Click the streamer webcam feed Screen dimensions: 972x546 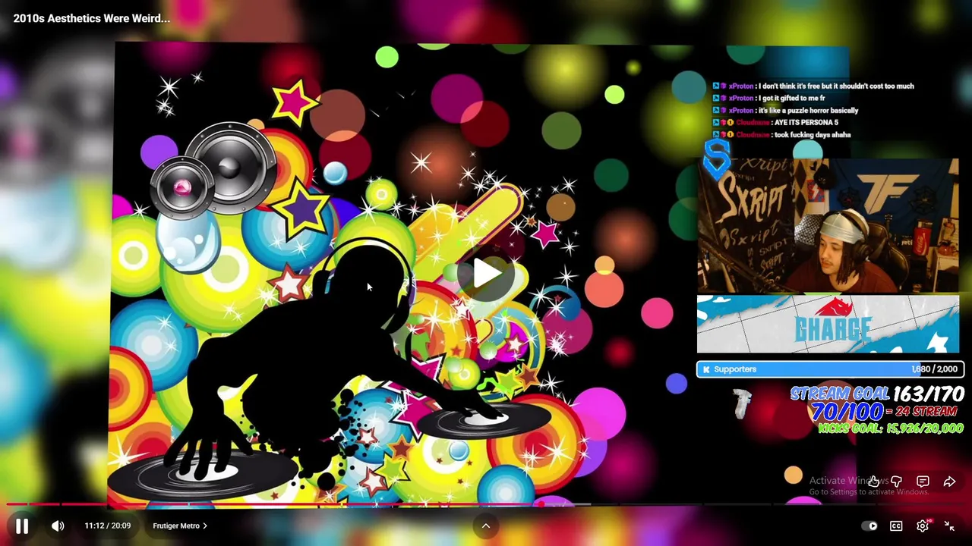(x=828, y=225)
